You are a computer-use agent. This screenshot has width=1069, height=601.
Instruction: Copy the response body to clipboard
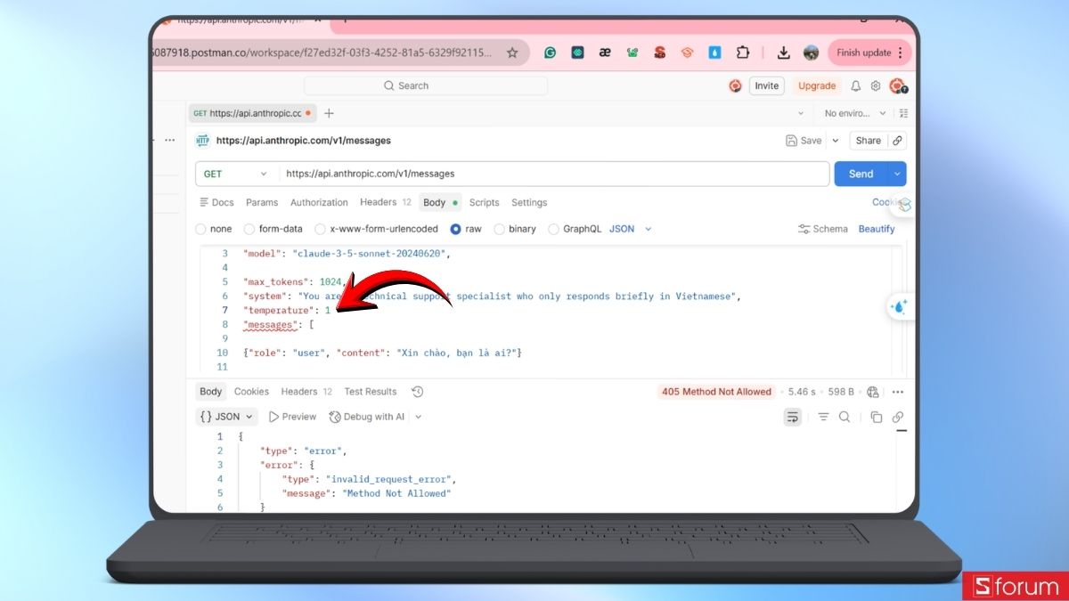click(876, 417)
